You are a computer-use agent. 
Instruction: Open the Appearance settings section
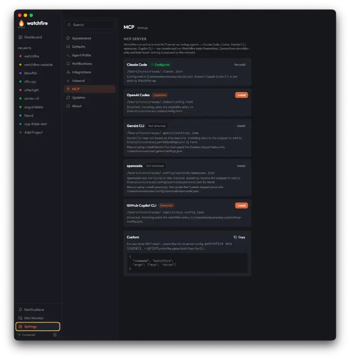[x=90, y=38]
